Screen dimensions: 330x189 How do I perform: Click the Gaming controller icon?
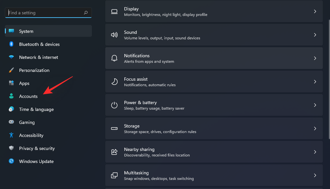(11, 122)
